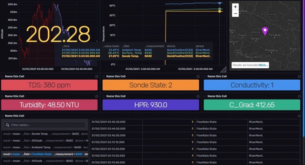Open gear settings for Conductivity cell
305x165 pixels.
[299, 76]
